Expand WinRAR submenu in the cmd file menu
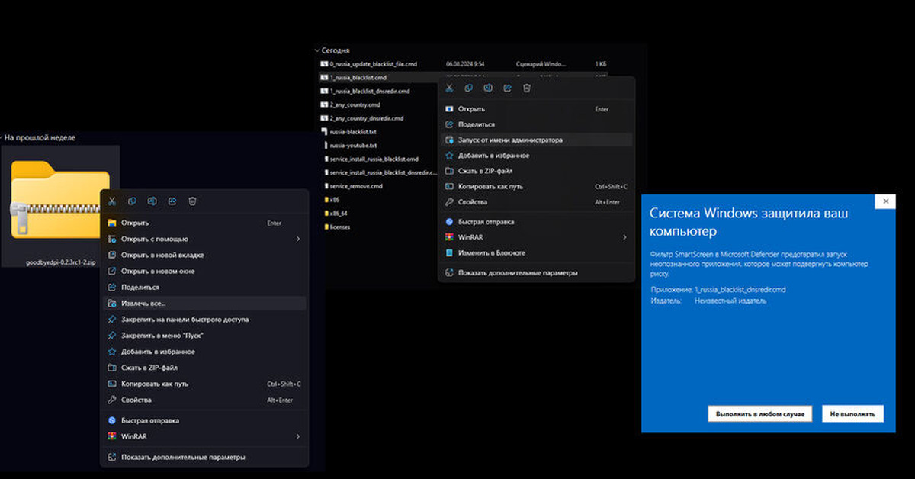Viewport: 915px width, 479px height. coord(624,237)
